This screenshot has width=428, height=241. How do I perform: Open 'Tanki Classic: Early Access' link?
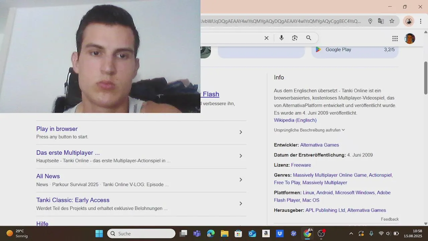[73, 200]
